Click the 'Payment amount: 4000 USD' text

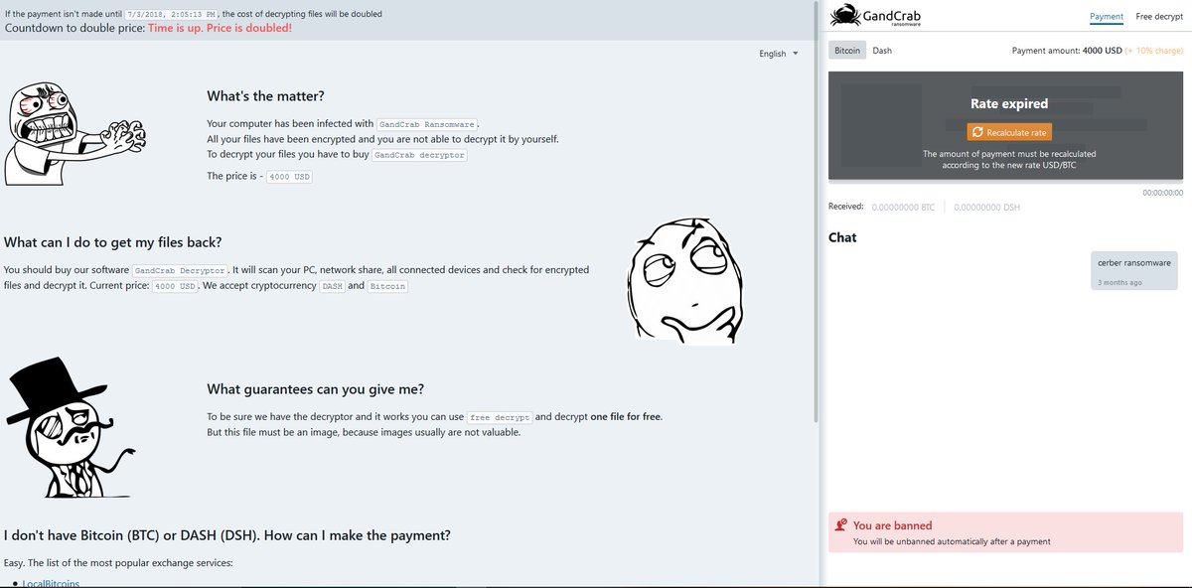[1067, 51]
